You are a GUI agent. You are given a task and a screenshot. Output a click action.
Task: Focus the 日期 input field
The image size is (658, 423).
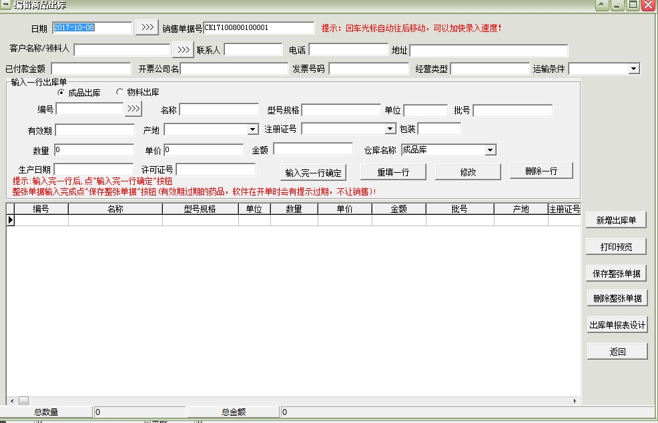[92, 28]
